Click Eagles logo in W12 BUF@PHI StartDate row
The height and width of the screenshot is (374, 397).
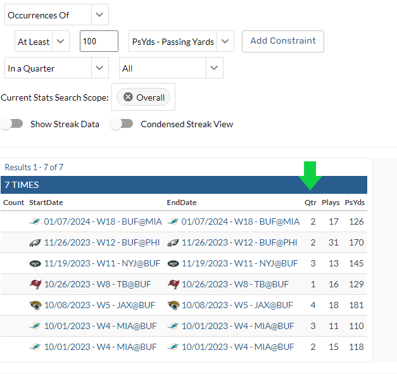[35, 242]
